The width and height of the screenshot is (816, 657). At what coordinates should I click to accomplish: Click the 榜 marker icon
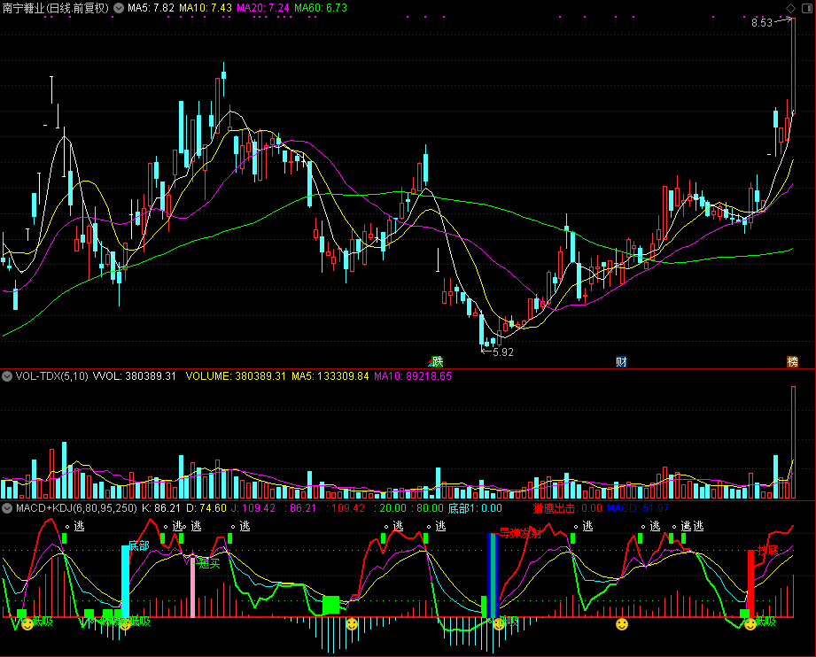tap(792, 361)
